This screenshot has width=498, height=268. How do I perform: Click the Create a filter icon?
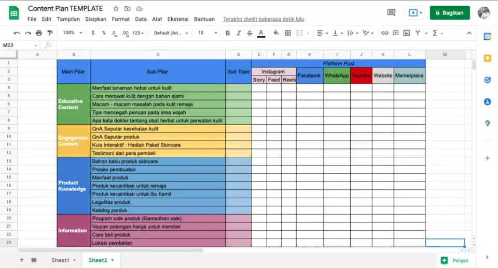(x=418, y=33)
